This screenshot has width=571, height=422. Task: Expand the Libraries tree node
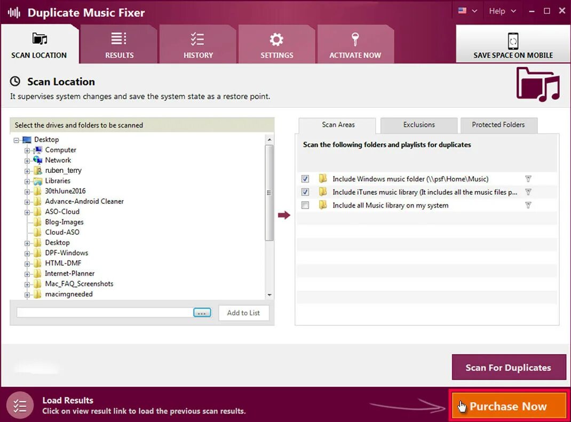click(27, 181)
